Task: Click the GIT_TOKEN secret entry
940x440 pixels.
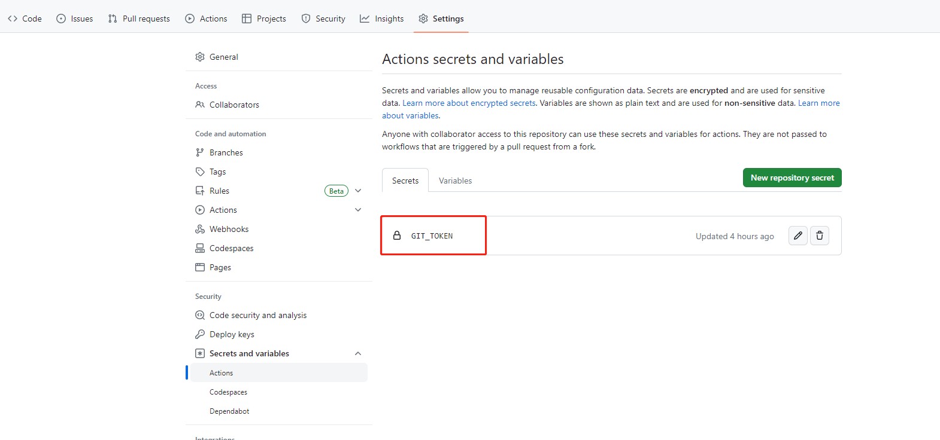Action: (x=432, y=236)
